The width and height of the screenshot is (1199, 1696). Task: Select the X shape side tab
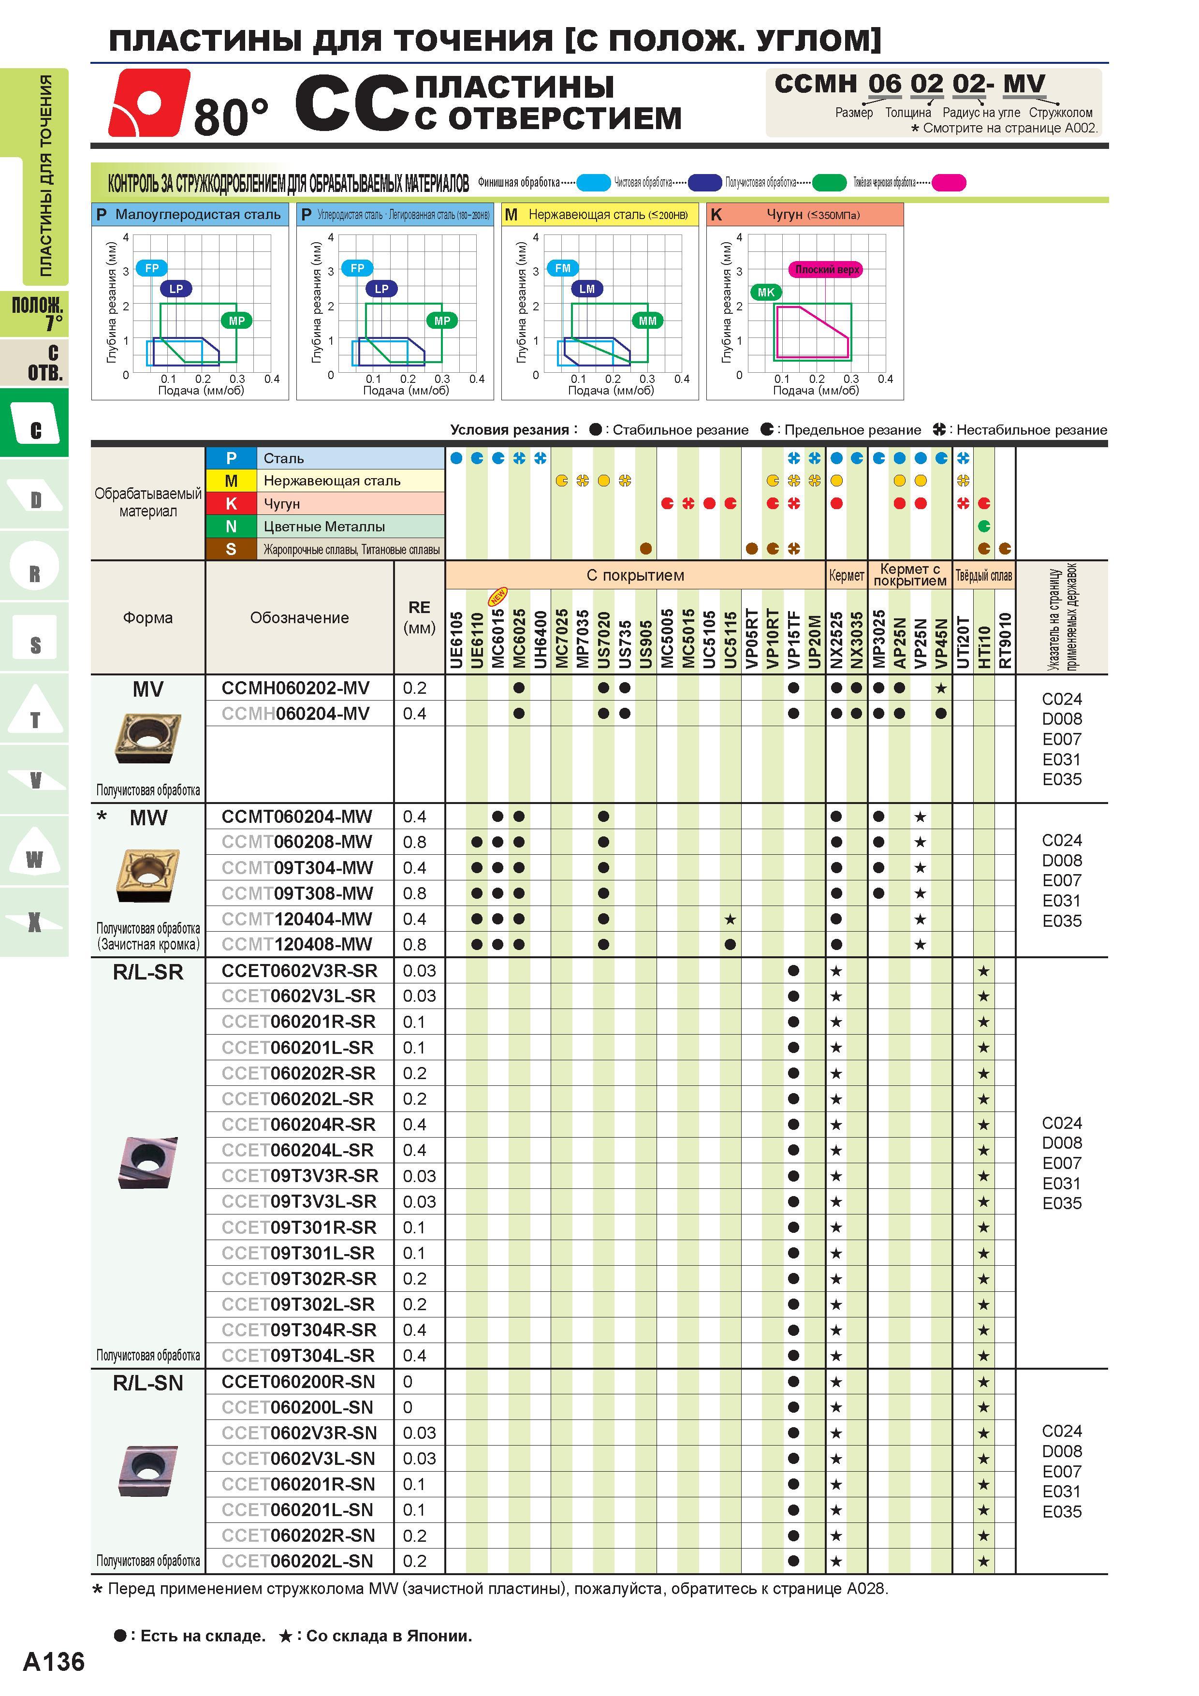pyautogui.click(x=34, y=922)
